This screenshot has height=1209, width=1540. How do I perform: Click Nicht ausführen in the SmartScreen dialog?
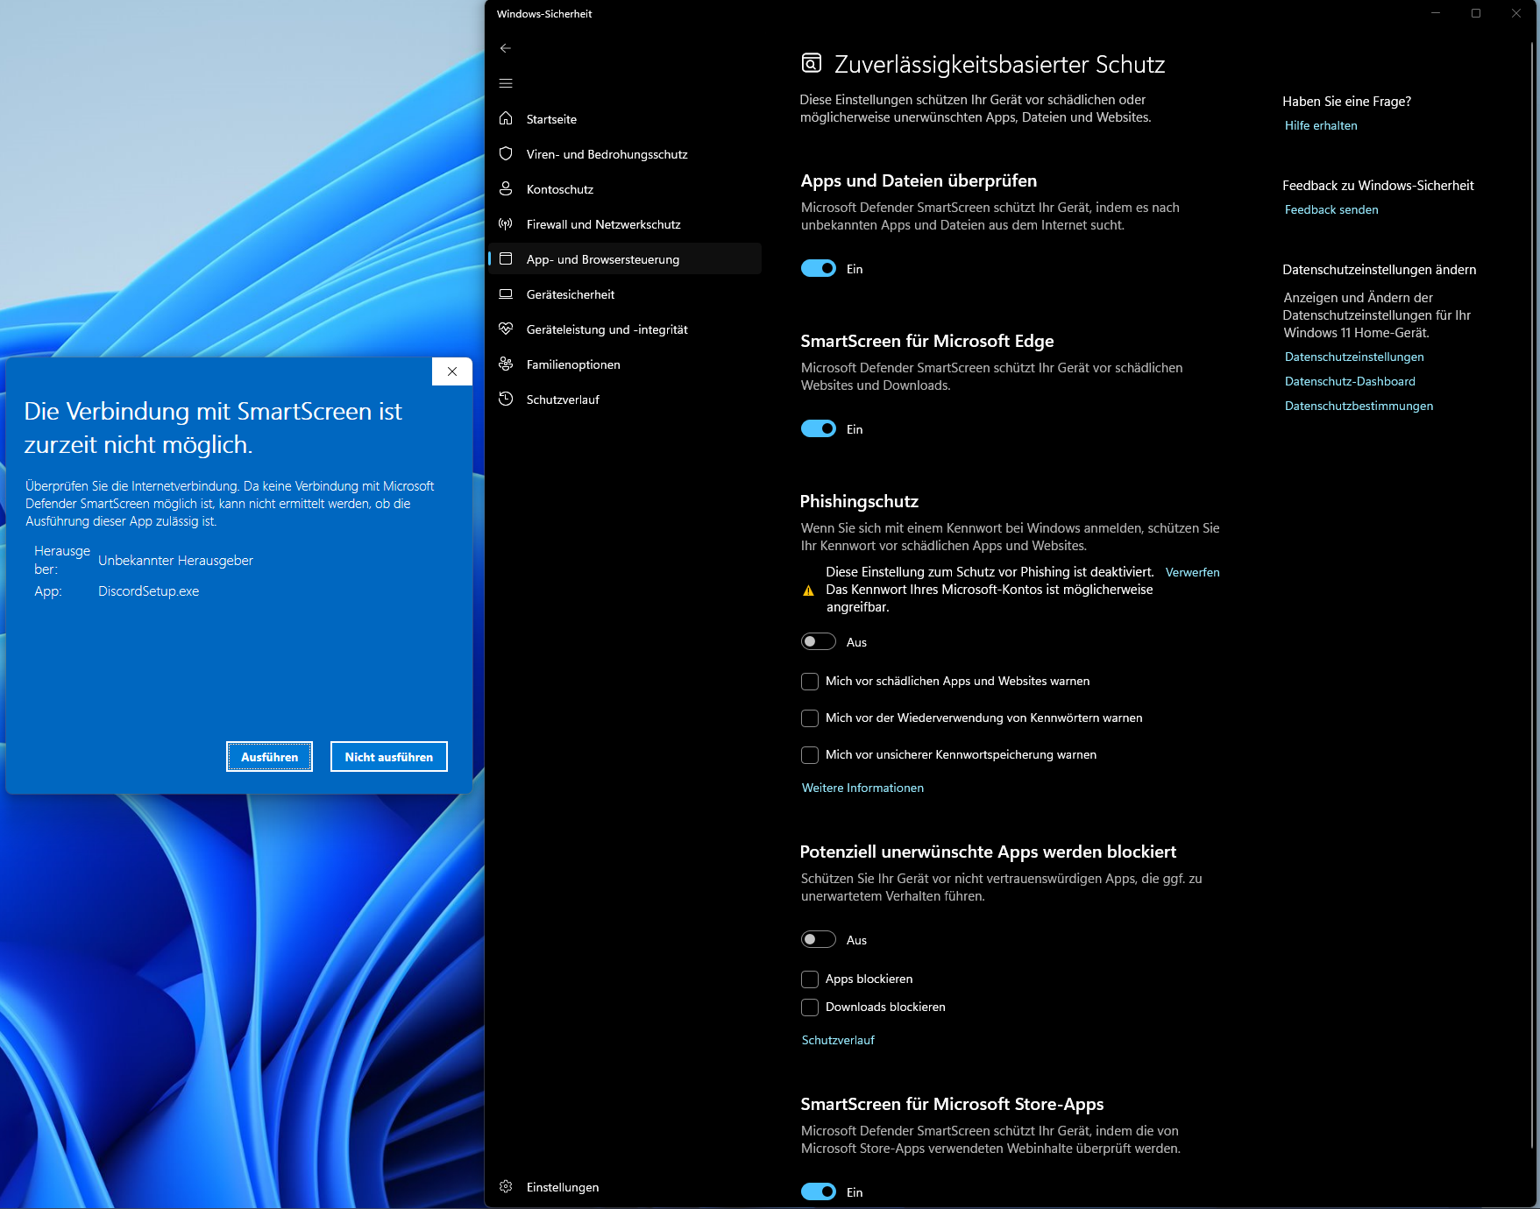(x=389, y=757)
